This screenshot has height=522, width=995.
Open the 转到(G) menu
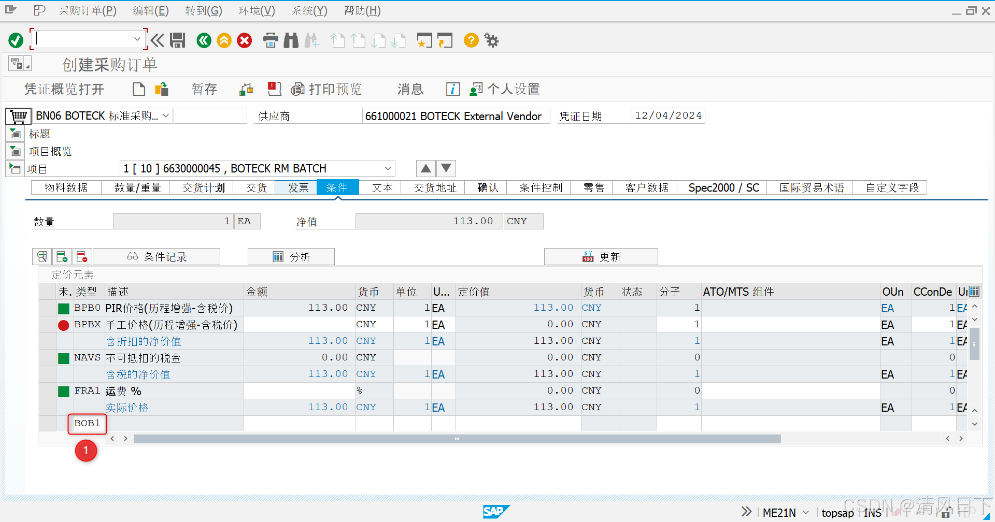[x=204, y=10]
